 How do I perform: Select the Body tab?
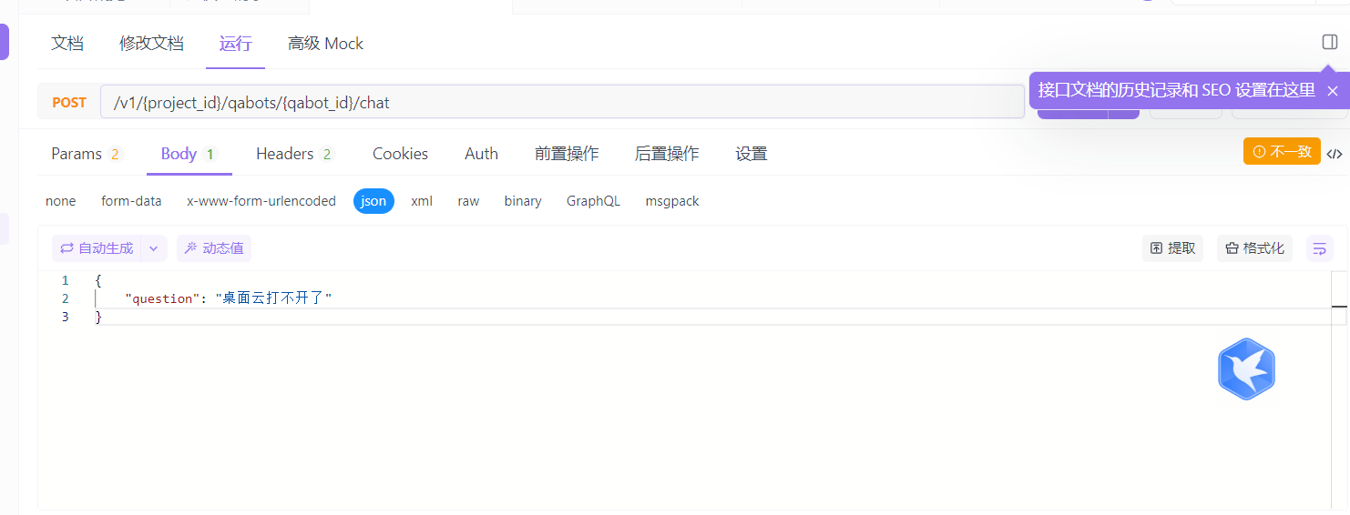click(x=189, y=154)
